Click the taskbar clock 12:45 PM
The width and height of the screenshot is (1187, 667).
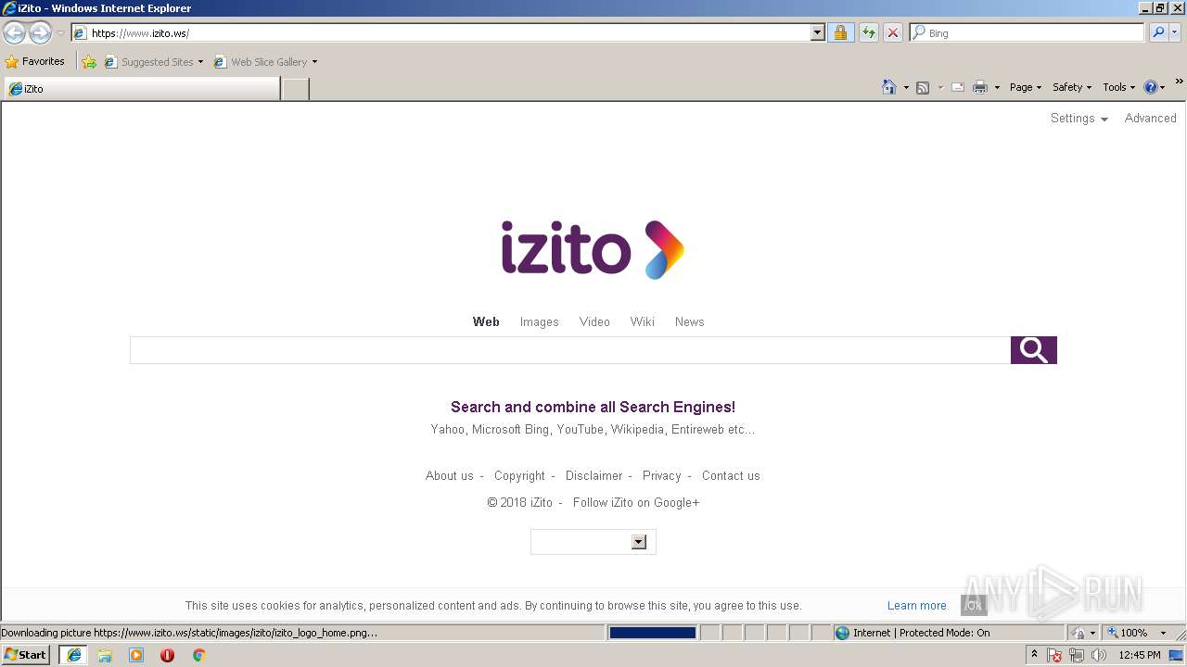pos(1139,655)
